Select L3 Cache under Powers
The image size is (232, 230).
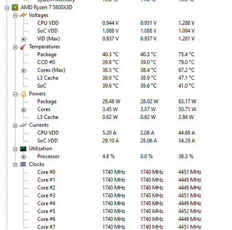pos(48,117)
